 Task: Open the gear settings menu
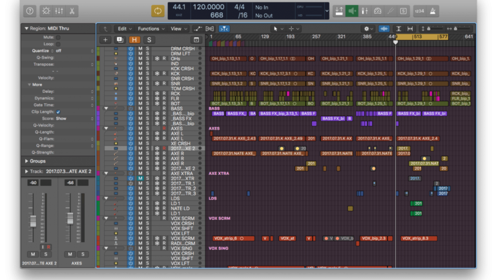point(368,29)
